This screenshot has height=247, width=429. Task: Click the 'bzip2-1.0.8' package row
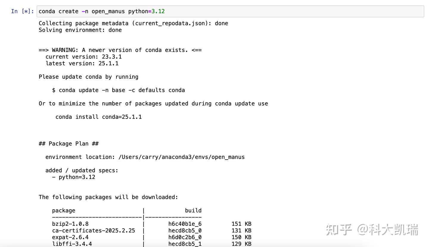pos(152,224)
